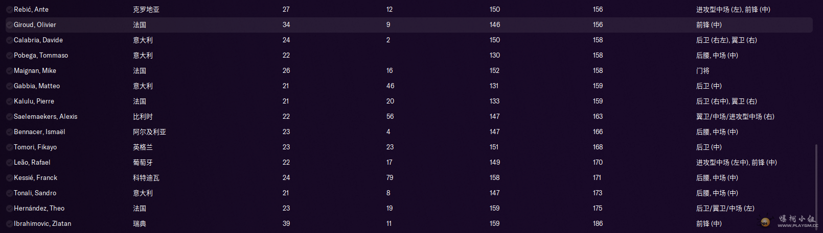The height and width of the screenshot is (233, 823).
Task: Click the check icon next to Tomori, Fikayo
Action: pyautogui.click(x=10, y=147)
